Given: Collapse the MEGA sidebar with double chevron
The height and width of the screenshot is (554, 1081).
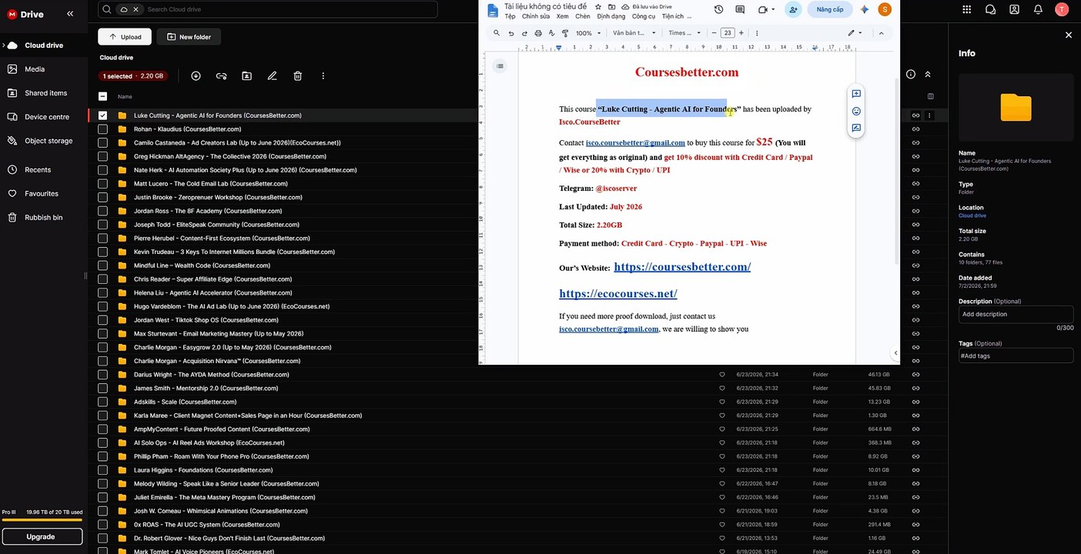Looking at the screenshot, I should [70, 14].
